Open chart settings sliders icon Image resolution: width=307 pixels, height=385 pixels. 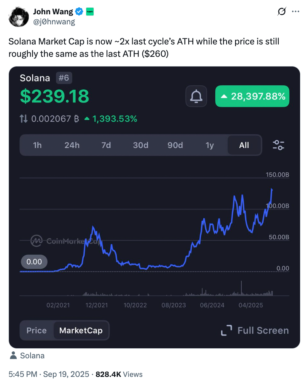tap(278, 145)
